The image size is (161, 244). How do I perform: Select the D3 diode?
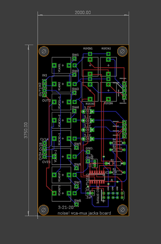tap(88, 130)
